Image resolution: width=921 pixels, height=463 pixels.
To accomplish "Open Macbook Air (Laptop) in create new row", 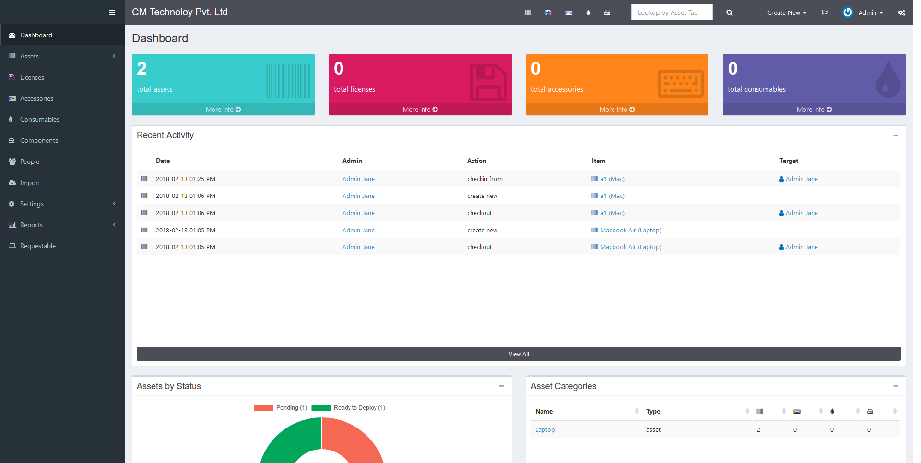I will point(630,230).
